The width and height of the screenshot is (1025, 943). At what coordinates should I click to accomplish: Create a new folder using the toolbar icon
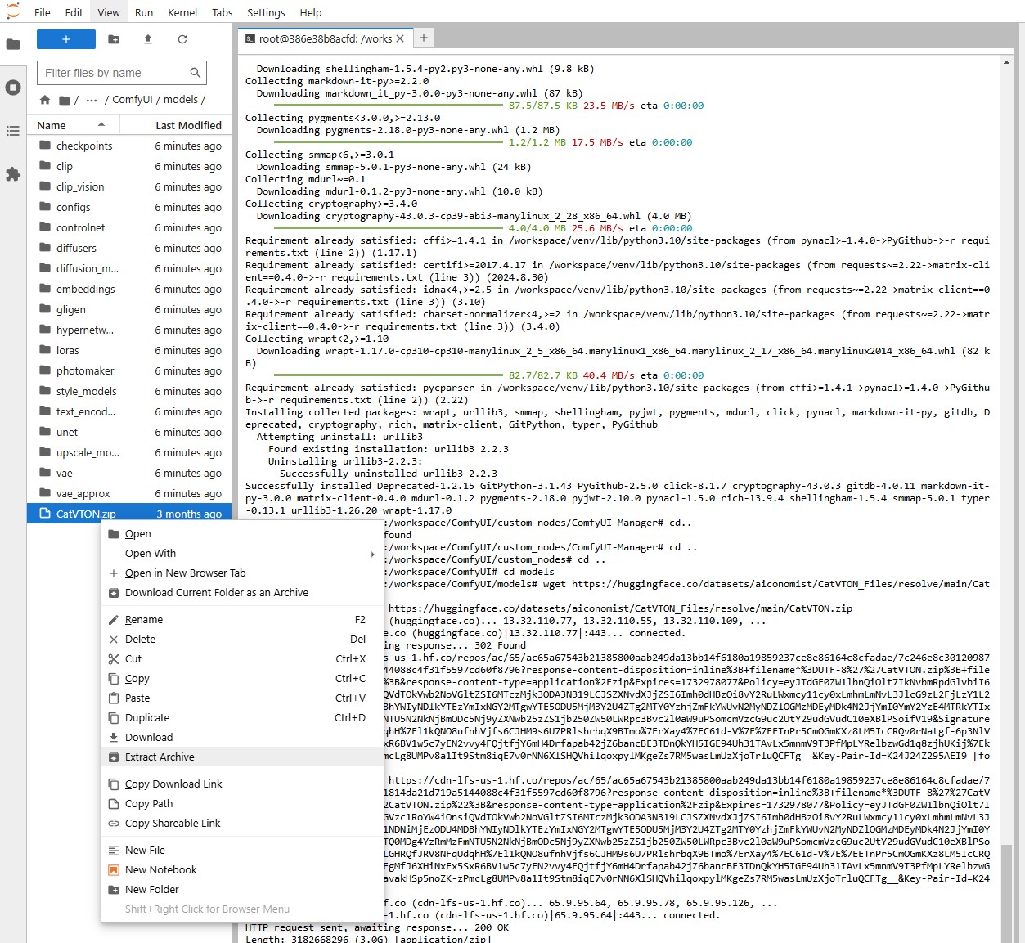pos(113,38)
